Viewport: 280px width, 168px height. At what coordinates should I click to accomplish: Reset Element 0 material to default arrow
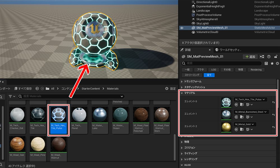click(x=274, y=102)
